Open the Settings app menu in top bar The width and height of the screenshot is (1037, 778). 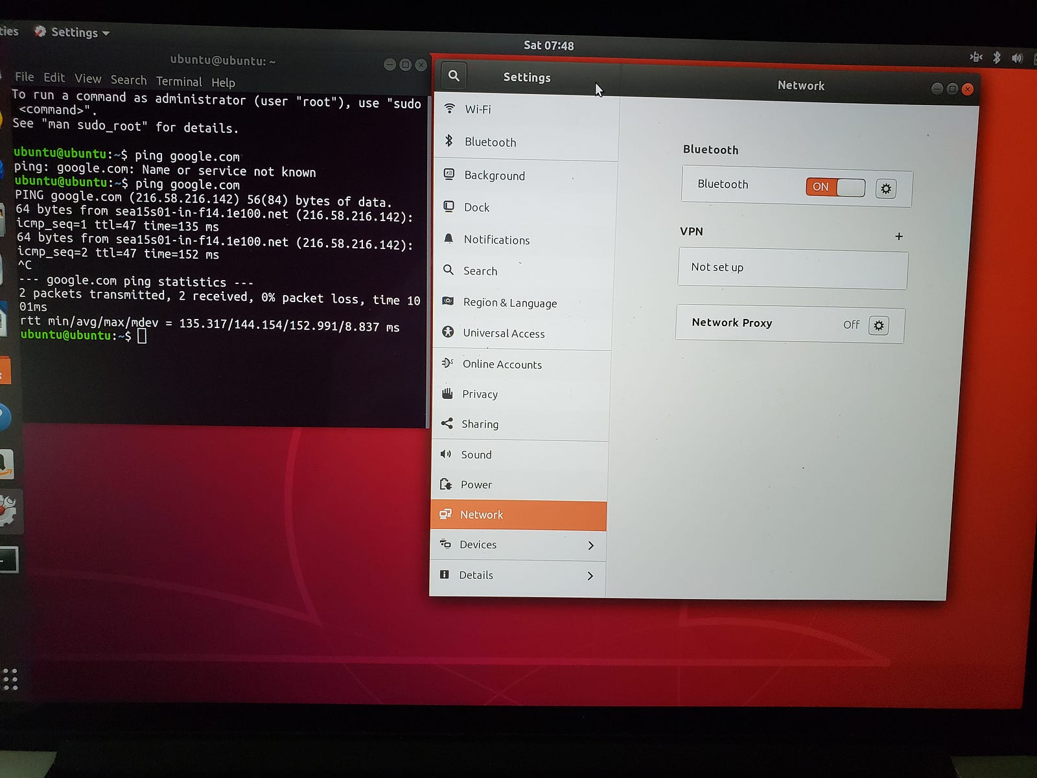(x=73, y=32)
